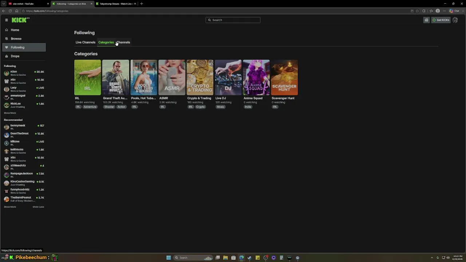Open followed channel sweatergxd
The width and height of the screenshot is (466, 262).
tap(24, 97)
